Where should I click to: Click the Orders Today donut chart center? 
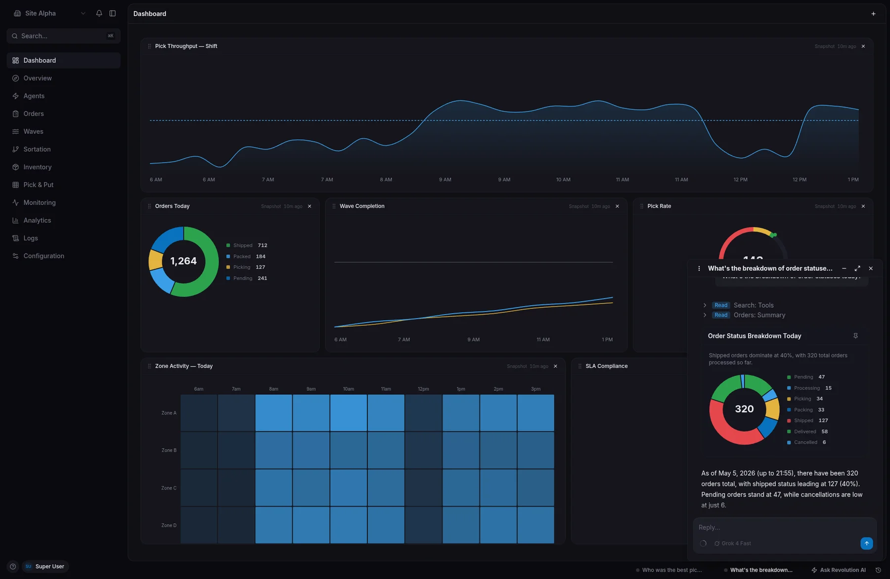point(183,261)
